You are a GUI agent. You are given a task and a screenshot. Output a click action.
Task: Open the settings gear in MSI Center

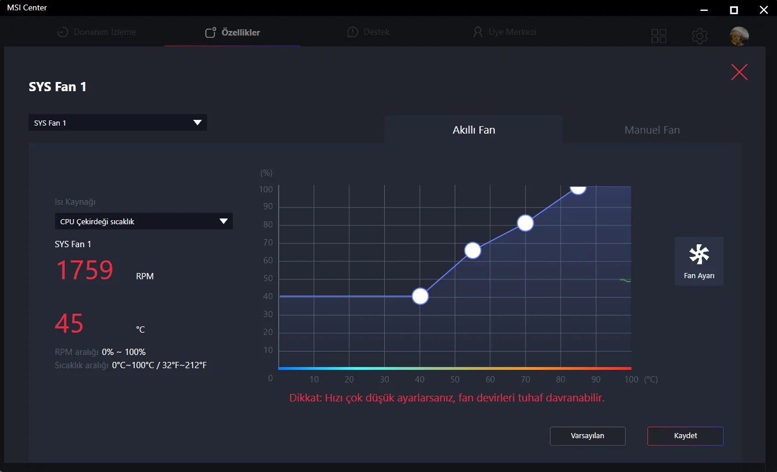[700, 36]
